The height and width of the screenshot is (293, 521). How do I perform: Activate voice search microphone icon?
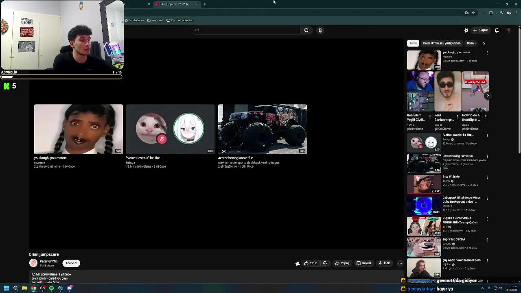click(320, 30)
